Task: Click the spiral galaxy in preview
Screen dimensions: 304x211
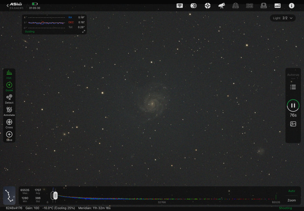Action: 152,104
